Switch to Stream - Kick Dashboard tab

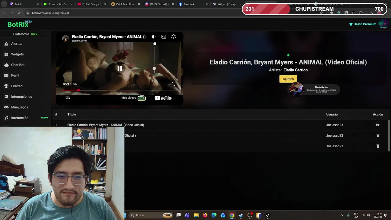tap(58, 4)
